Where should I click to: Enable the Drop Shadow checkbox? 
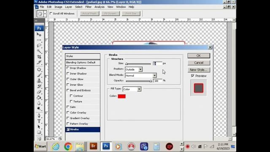click(x=68, y=68)
